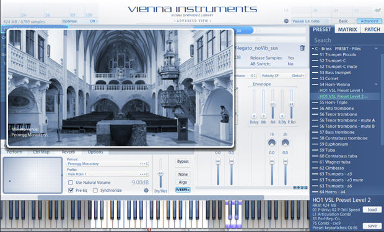This screenshot has height=232, width=384.
Task: Select 53 Cornet preset folder
Action: tap(329, 78)
